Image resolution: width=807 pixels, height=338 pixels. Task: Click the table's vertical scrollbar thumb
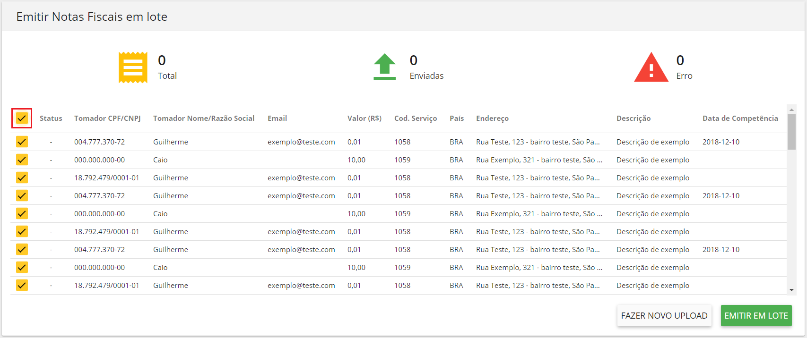[x=791, y=132]
